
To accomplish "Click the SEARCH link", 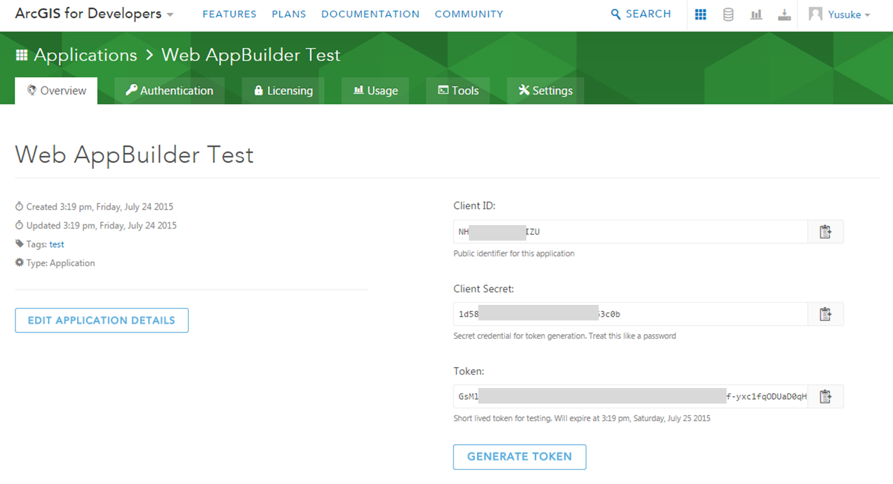I will pos(641,14).
